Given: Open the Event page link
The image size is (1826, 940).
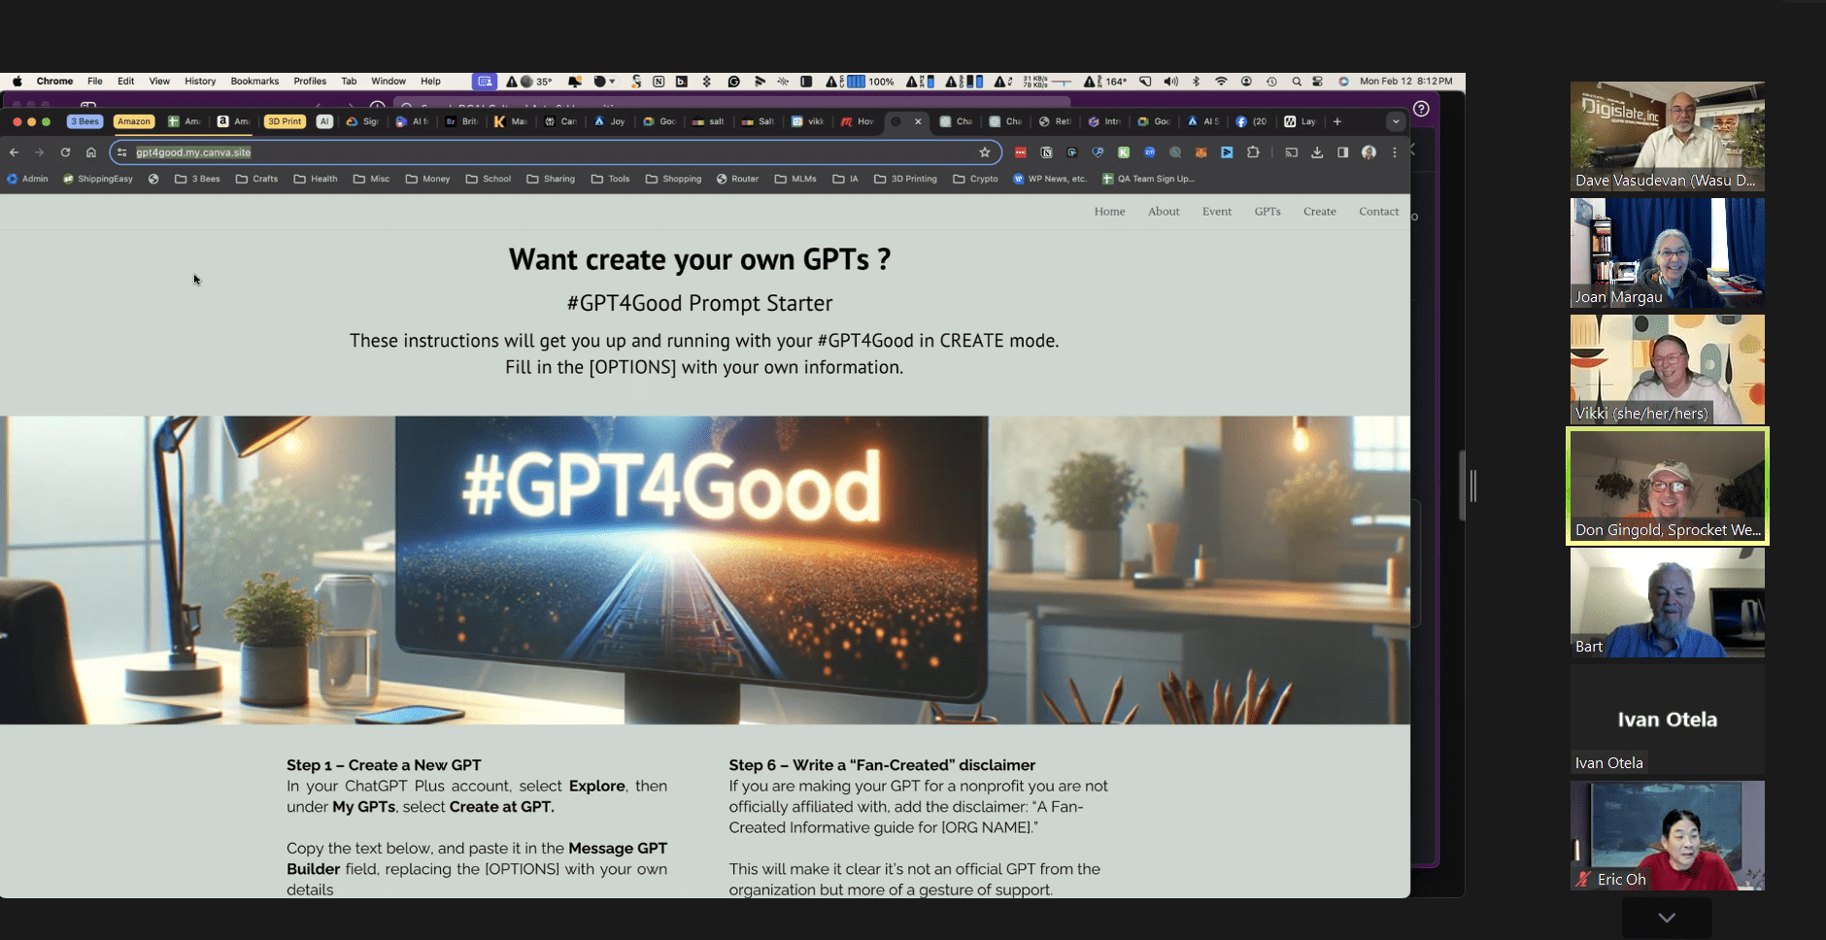Looking at the screenshot, I should coord(1216,212).
